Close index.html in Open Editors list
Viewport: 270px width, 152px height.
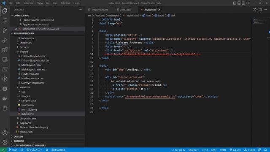tap(16, 29)
